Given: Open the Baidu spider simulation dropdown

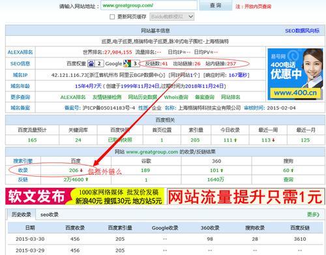Looking at the screenshot, I should (x=171, y=17).
